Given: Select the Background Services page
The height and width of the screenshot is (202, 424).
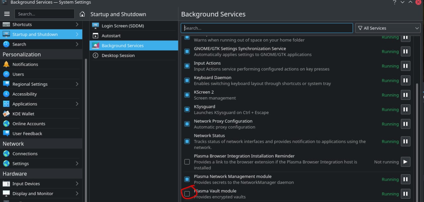Looking at the screenshot, I should (133, 46).
